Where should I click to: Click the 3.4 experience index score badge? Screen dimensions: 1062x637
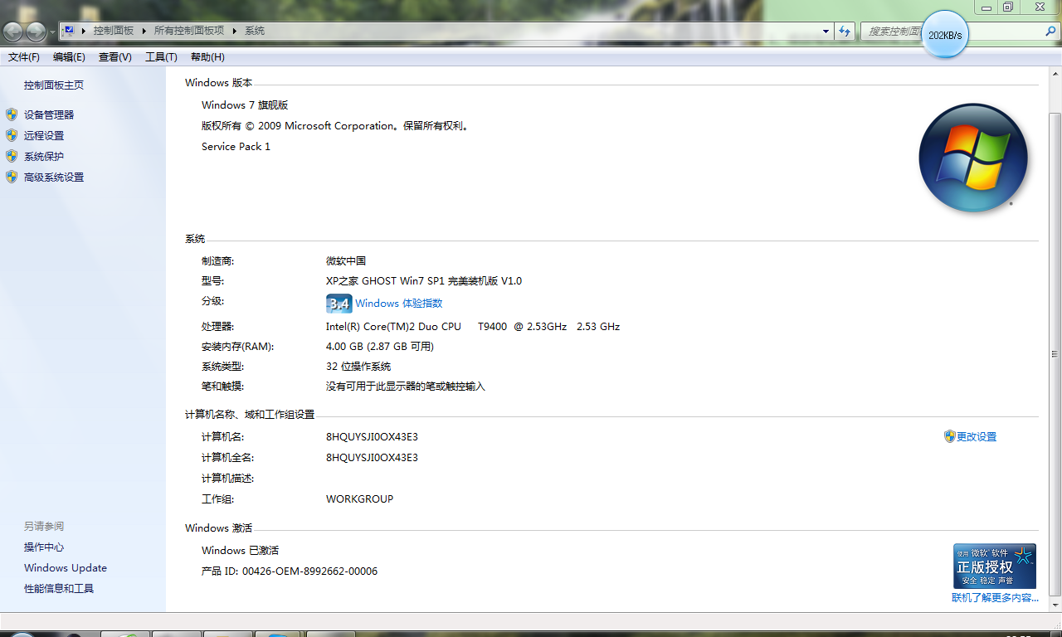[x=339, y=304]
